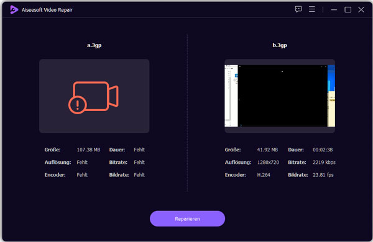The height and width of the screenshot is (242, 373).
Task: Click the 00:02:38 duration value
Action: tap(323, 150)
